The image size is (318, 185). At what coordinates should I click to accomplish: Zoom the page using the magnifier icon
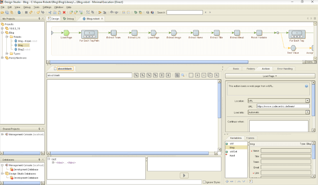[183, 75]
